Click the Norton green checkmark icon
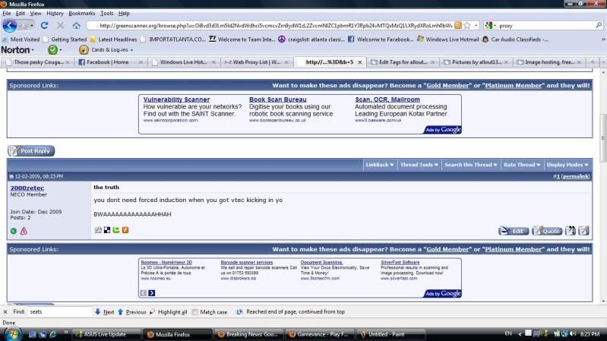 53,50
